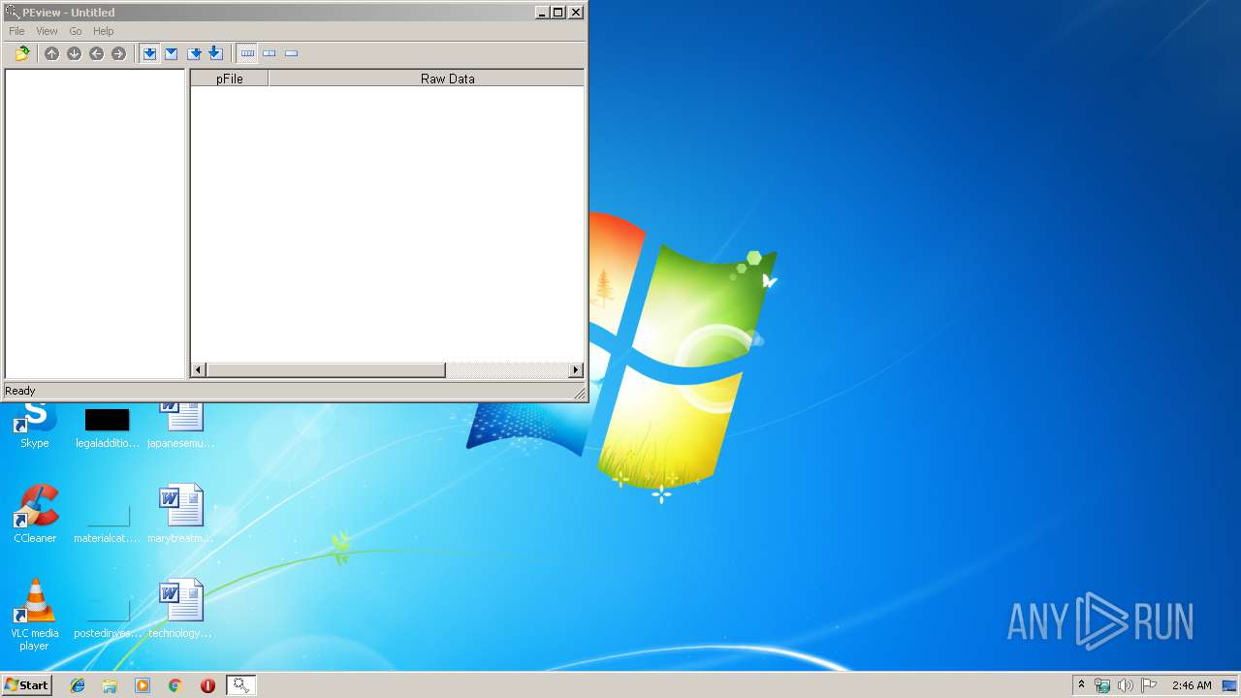
Task: Select the Skype desktop shortcut
Action: coord(35,426)
